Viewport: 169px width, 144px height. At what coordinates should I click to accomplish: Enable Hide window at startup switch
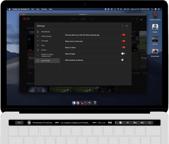tap(123, 60)
